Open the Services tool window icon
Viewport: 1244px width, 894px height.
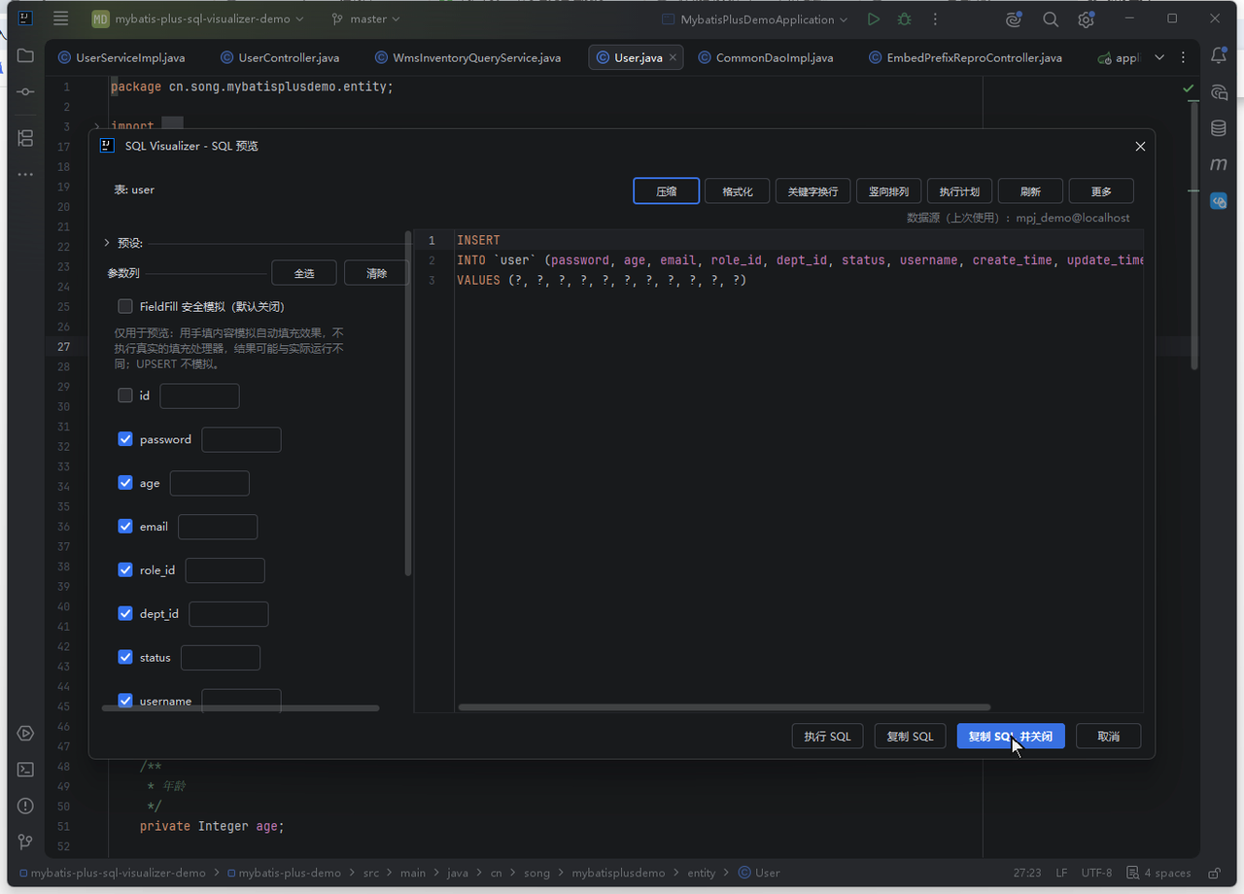tap(25, 733)
